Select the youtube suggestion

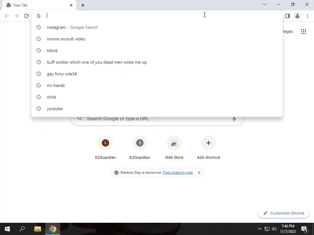[x=157, y=109]
